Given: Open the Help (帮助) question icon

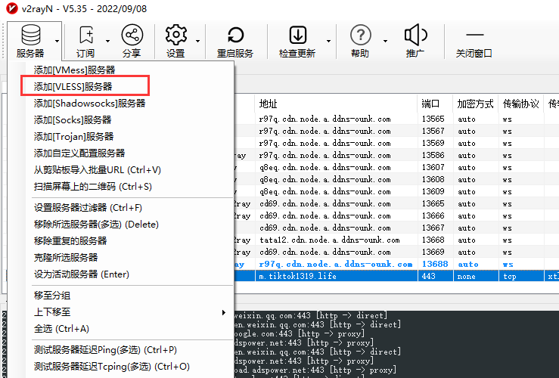Looking at the screenshot, I should click(x=360, y=35).
